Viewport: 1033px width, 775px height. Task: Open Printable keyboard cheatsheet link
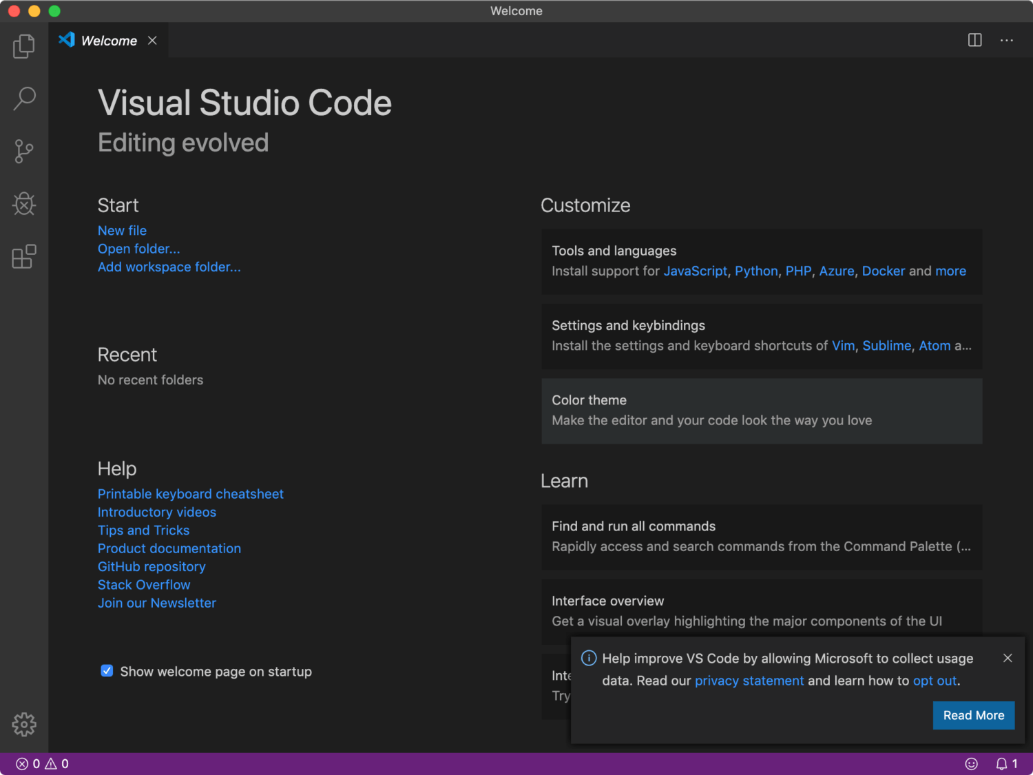click(191, 494)
